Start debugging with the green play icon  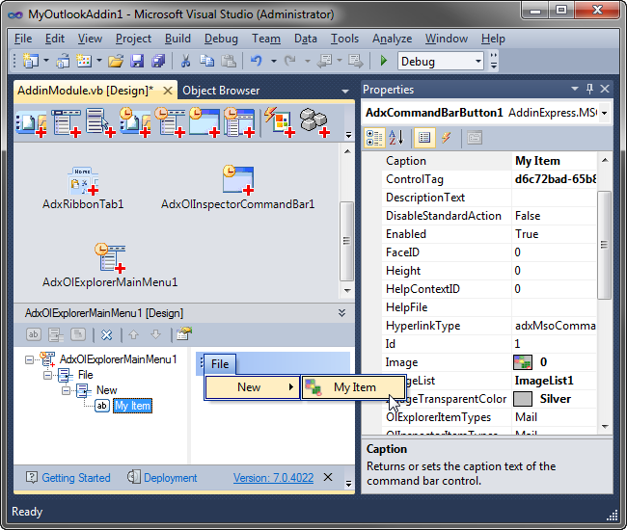(384, 61)
